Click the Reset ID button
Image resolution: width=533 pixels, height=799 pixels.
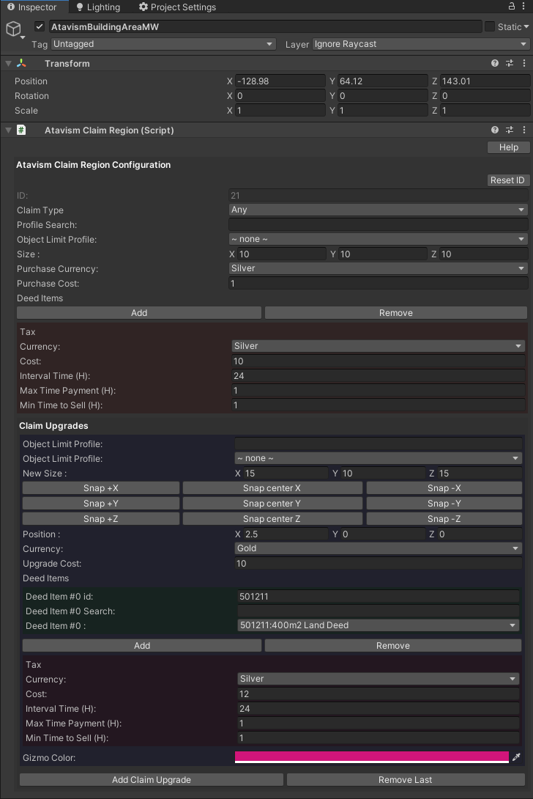(507, 180)
